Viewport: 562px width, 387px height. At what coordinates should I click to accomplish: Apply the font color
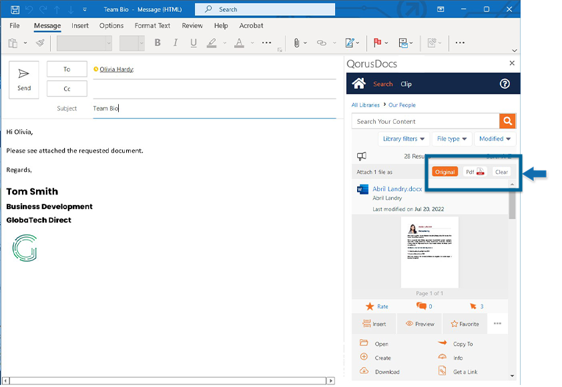point(239,43)
